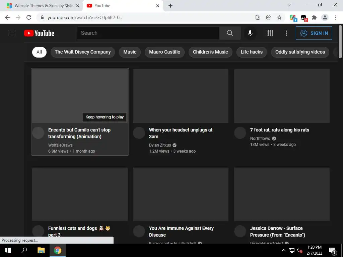Click title Jessica Darrow - Surface Pressure
Viewport: 343px width, 257px height.
coord(278,232)
